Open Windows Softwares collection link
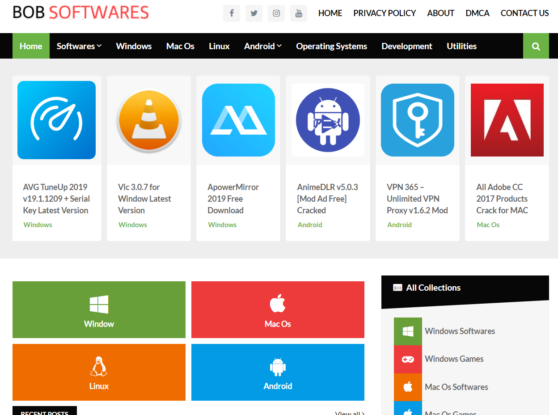This screenshot has width=558, height=415. point(460,331)
